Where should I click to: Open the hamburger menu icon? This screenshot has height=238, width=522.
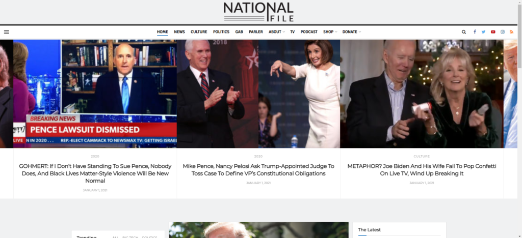point(6,32)
